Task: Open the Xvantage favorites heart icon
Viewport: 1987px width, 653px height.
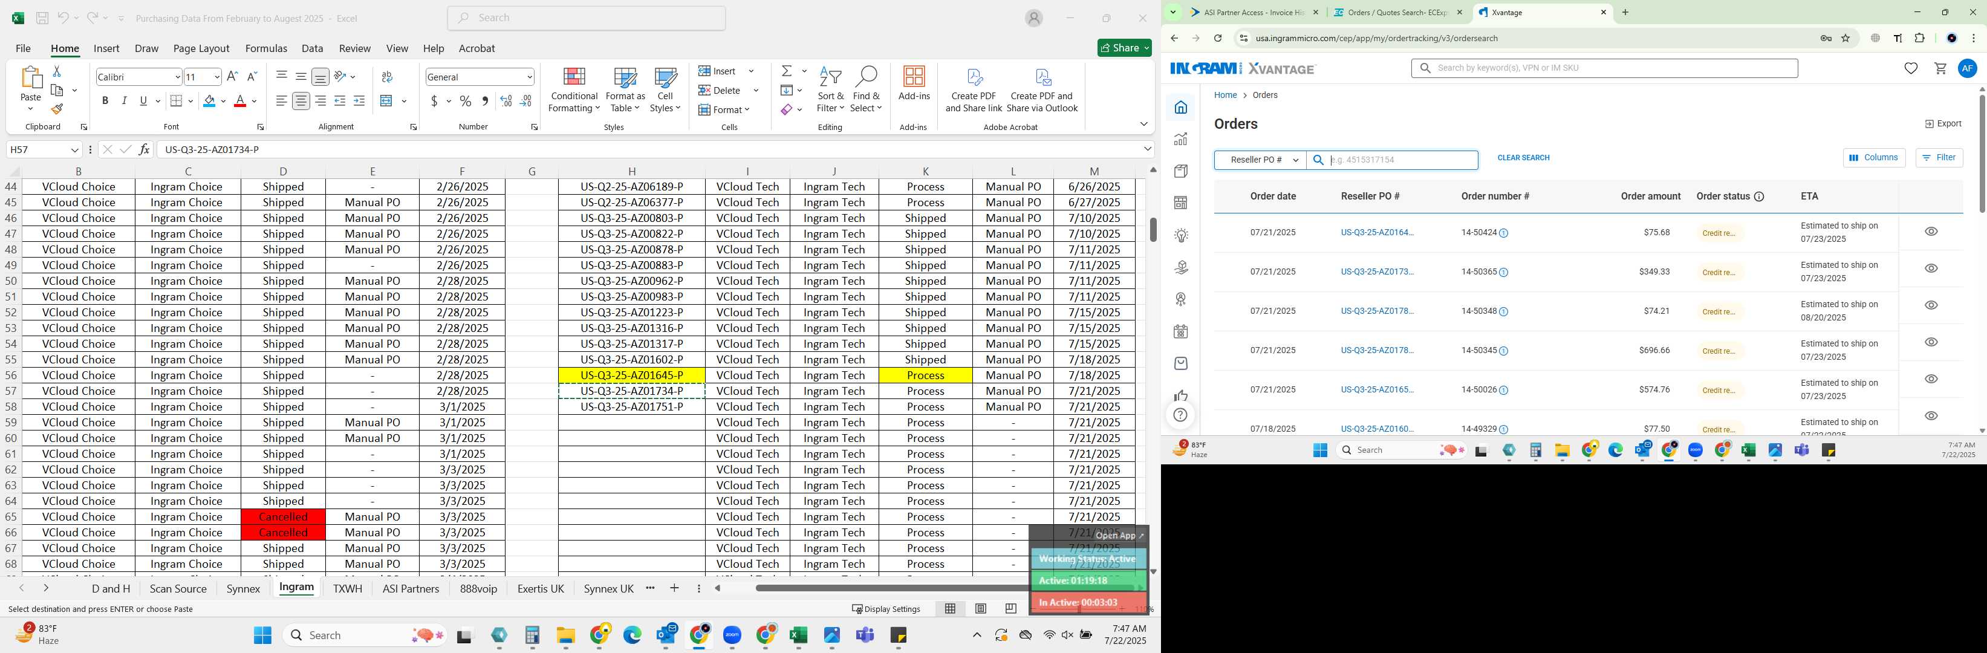Action: [1911, 68]
